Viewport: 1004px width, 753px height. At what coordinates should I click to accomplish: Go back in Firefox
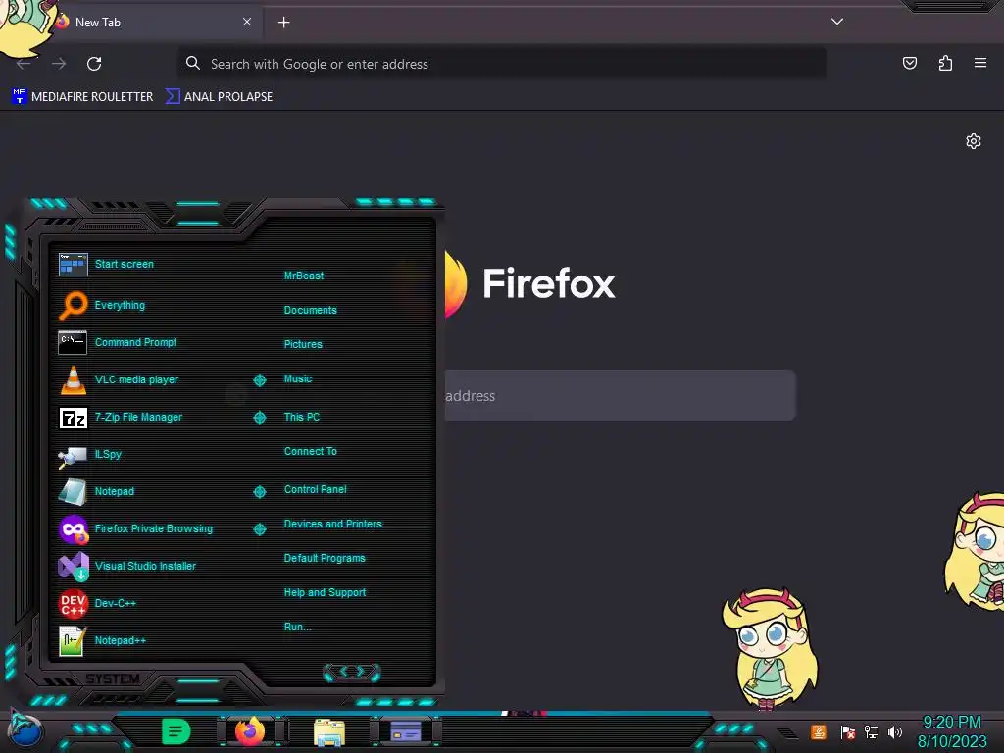(x=24, y=64)
